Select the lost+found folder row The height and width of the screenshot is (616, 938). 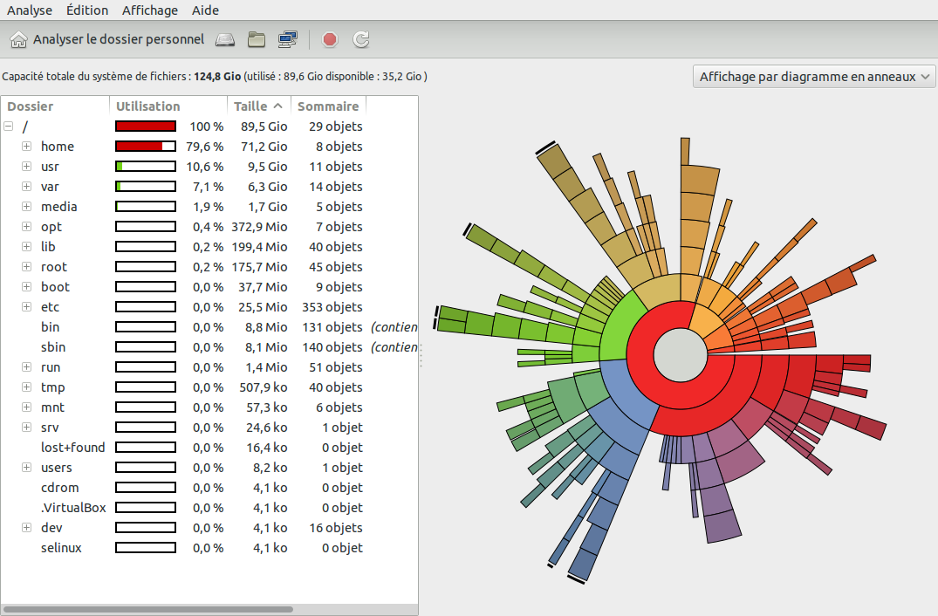(72, 448)
